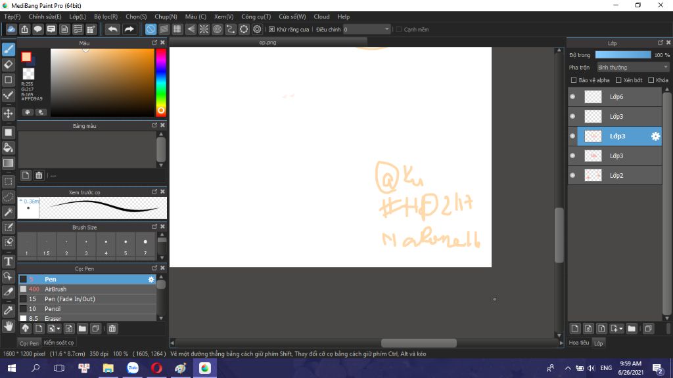Screen dimensions: 673x378
Task: Open the Điều chỉnh correction dropdown
Action: click(367, 29)
